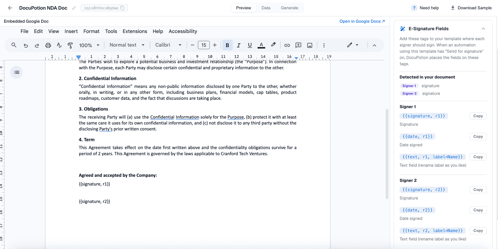Open the Edit menu

pos(38,31)
